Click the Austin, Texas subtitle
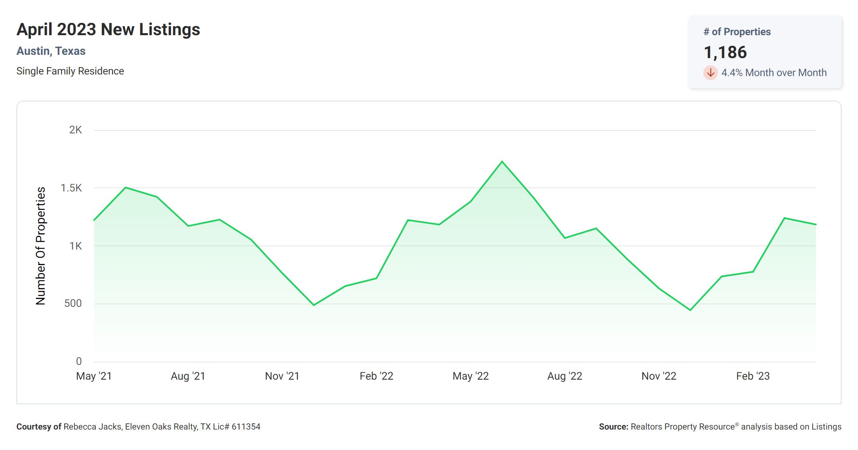The width and height of the screenshot is (858, 450). (51, 51)
